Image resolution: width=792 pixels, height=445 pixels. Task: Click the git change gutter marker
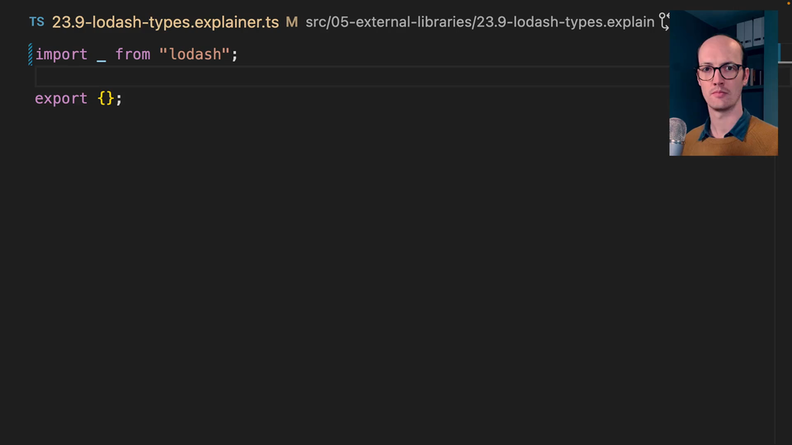[x=31, y=54]
